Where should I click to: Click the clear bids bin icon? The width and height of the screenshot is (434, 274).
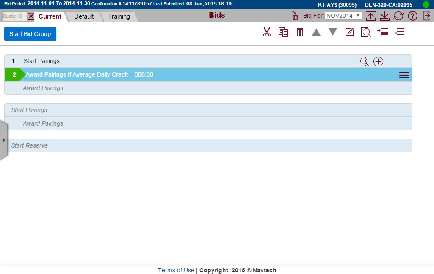(295, 16)
